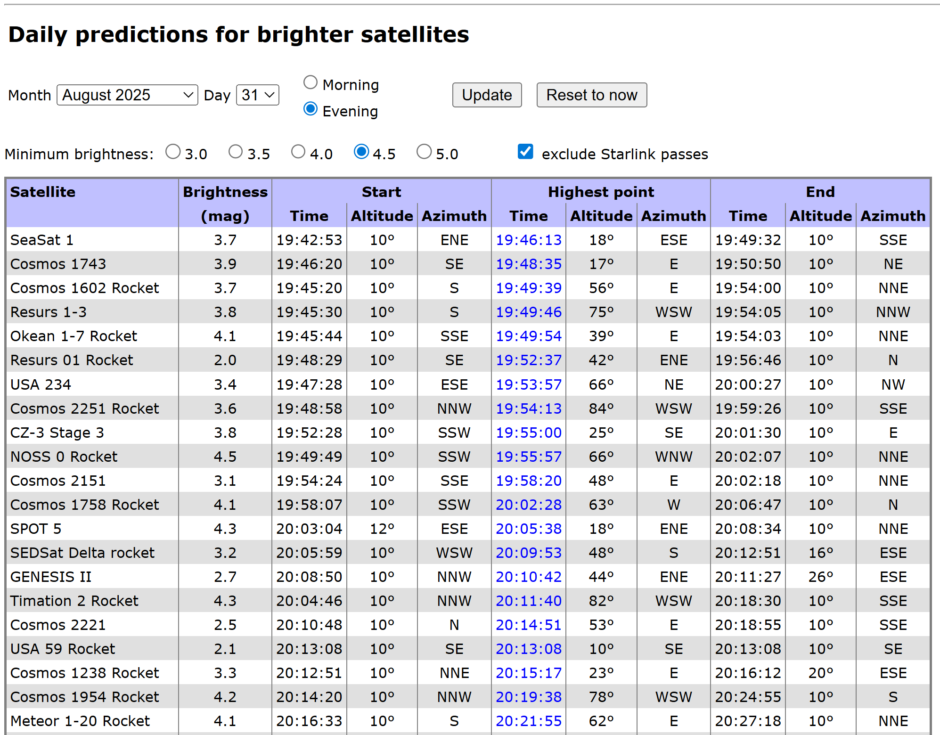The width and height of the screenshot is (940, 735).
Task: View Timation 2 Rocket pass at 20:11:40
Action: [x=528, y=600]
